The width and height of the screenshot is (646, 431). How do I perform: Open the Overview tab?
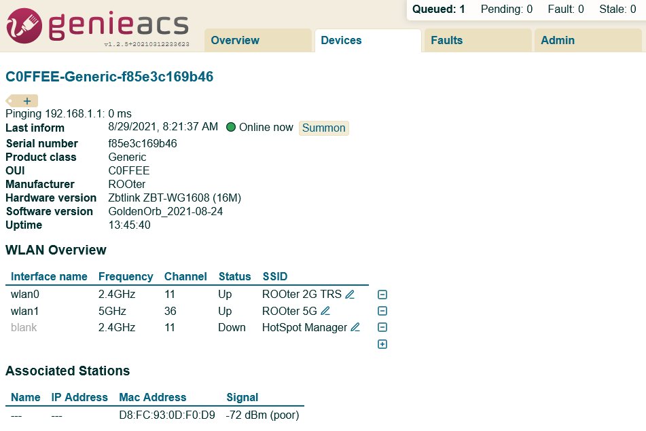[x=258, y=40]
